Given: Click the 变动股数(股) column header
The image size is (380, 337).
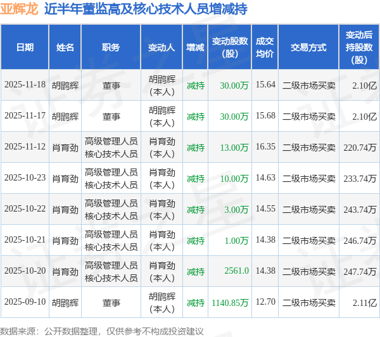Looking at the screenshot, I should 230,48.
